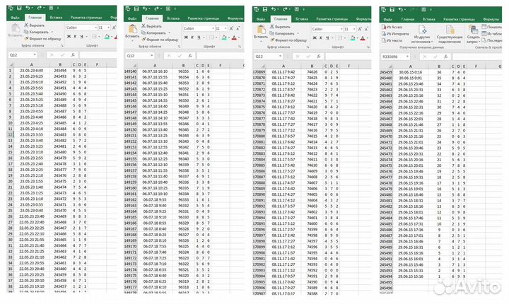
Task: Click 'Вырезать' in the leftmost window
Action: pos(36,25)
